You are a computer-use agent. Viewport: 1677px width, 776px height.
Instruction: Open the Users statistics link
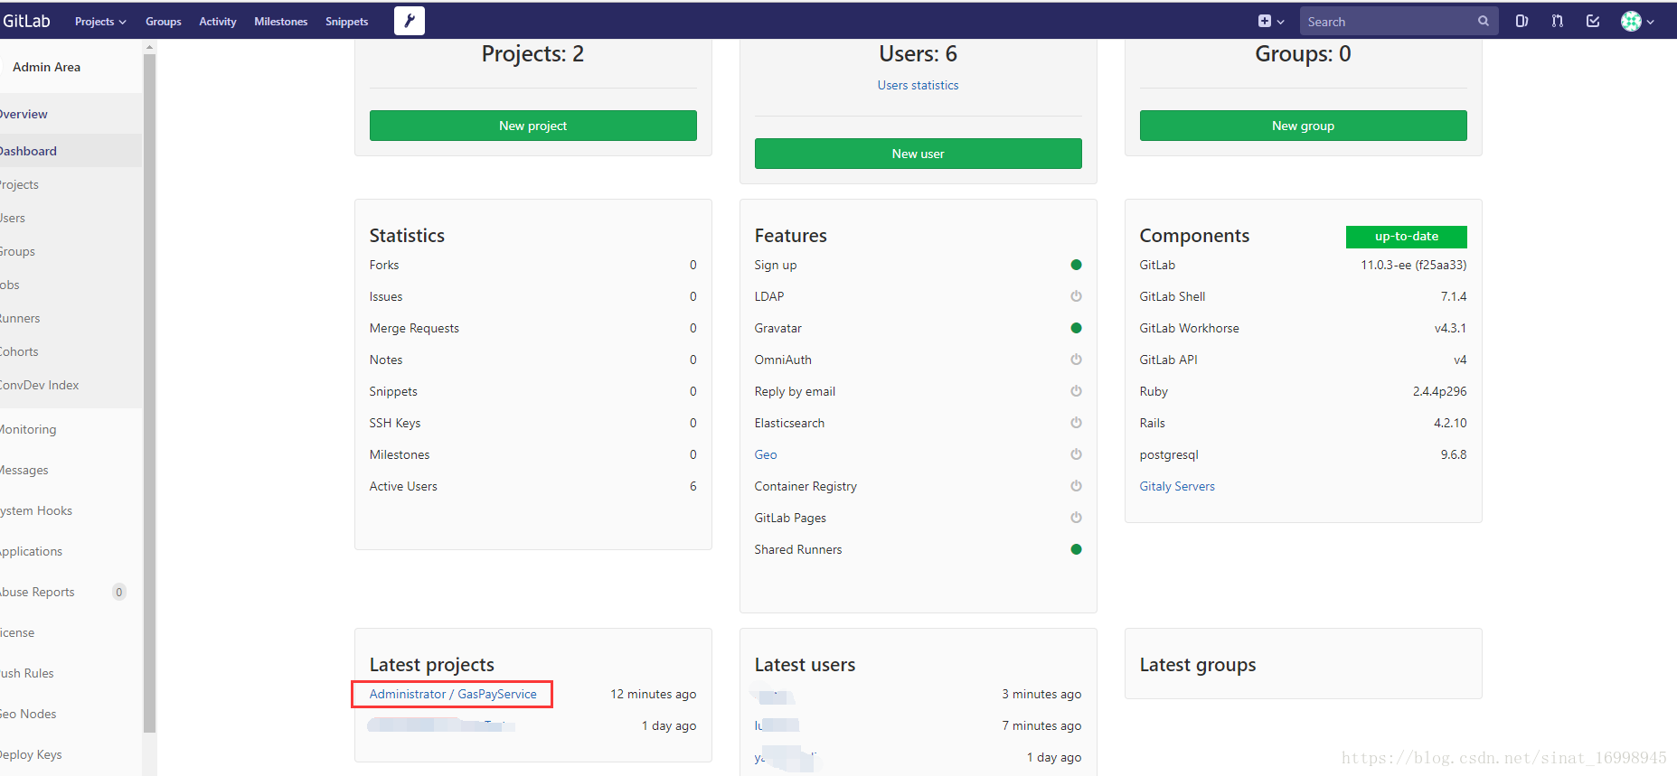point(918,85)
